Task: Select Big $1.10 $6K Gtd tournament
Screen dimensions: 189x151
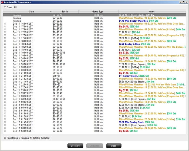Action: (94, 73)
